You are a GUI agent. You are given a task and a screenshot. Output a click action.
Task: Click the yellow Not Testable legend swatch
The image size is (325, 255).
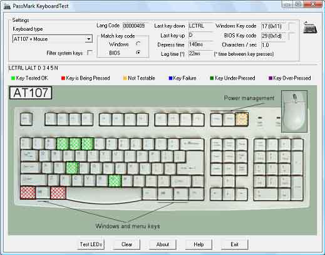[x=125, y=78]
